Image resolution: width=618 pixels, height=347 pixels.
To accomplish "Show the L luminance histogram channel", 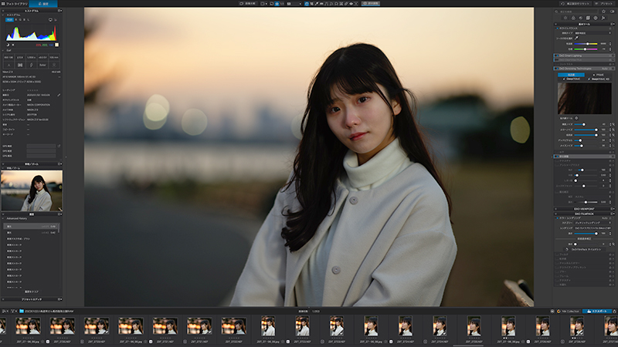I will (x=28, y=19).
